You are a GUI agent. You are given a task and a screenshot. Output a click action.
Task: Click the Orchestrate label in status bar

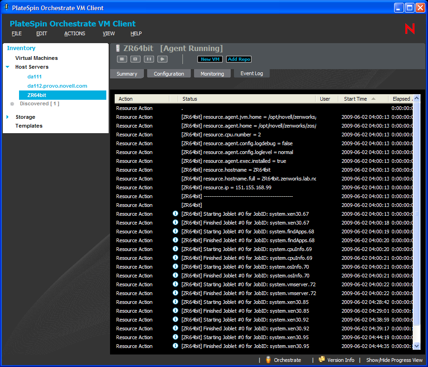(x=287, y=360)
